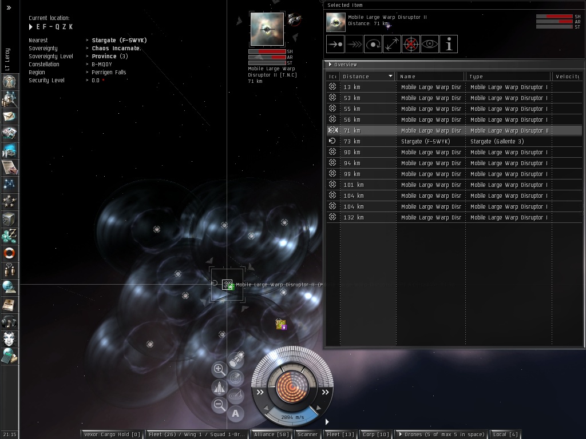Sort overview by the Type column header
The width and height of the screenshot is (586, 439).
(508, 77)
